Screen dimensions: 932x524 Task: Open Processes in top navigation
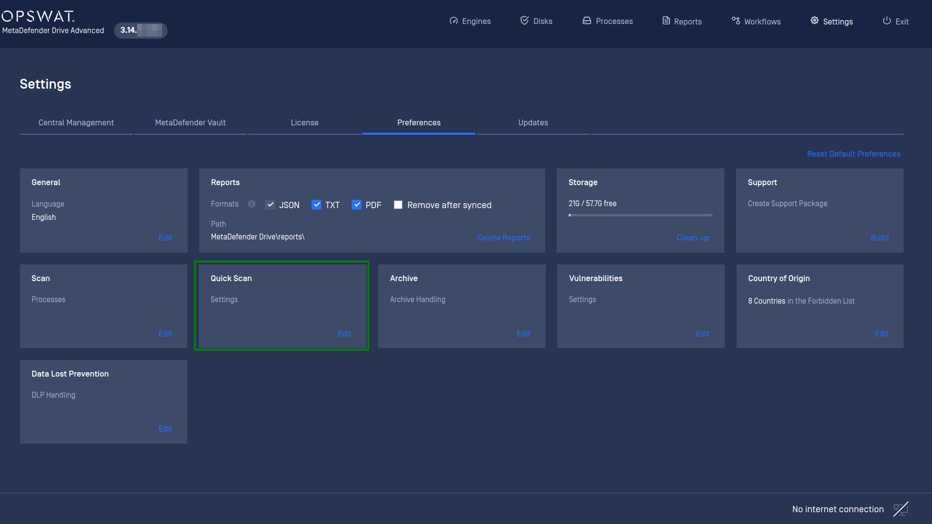[x=608, y=21]
